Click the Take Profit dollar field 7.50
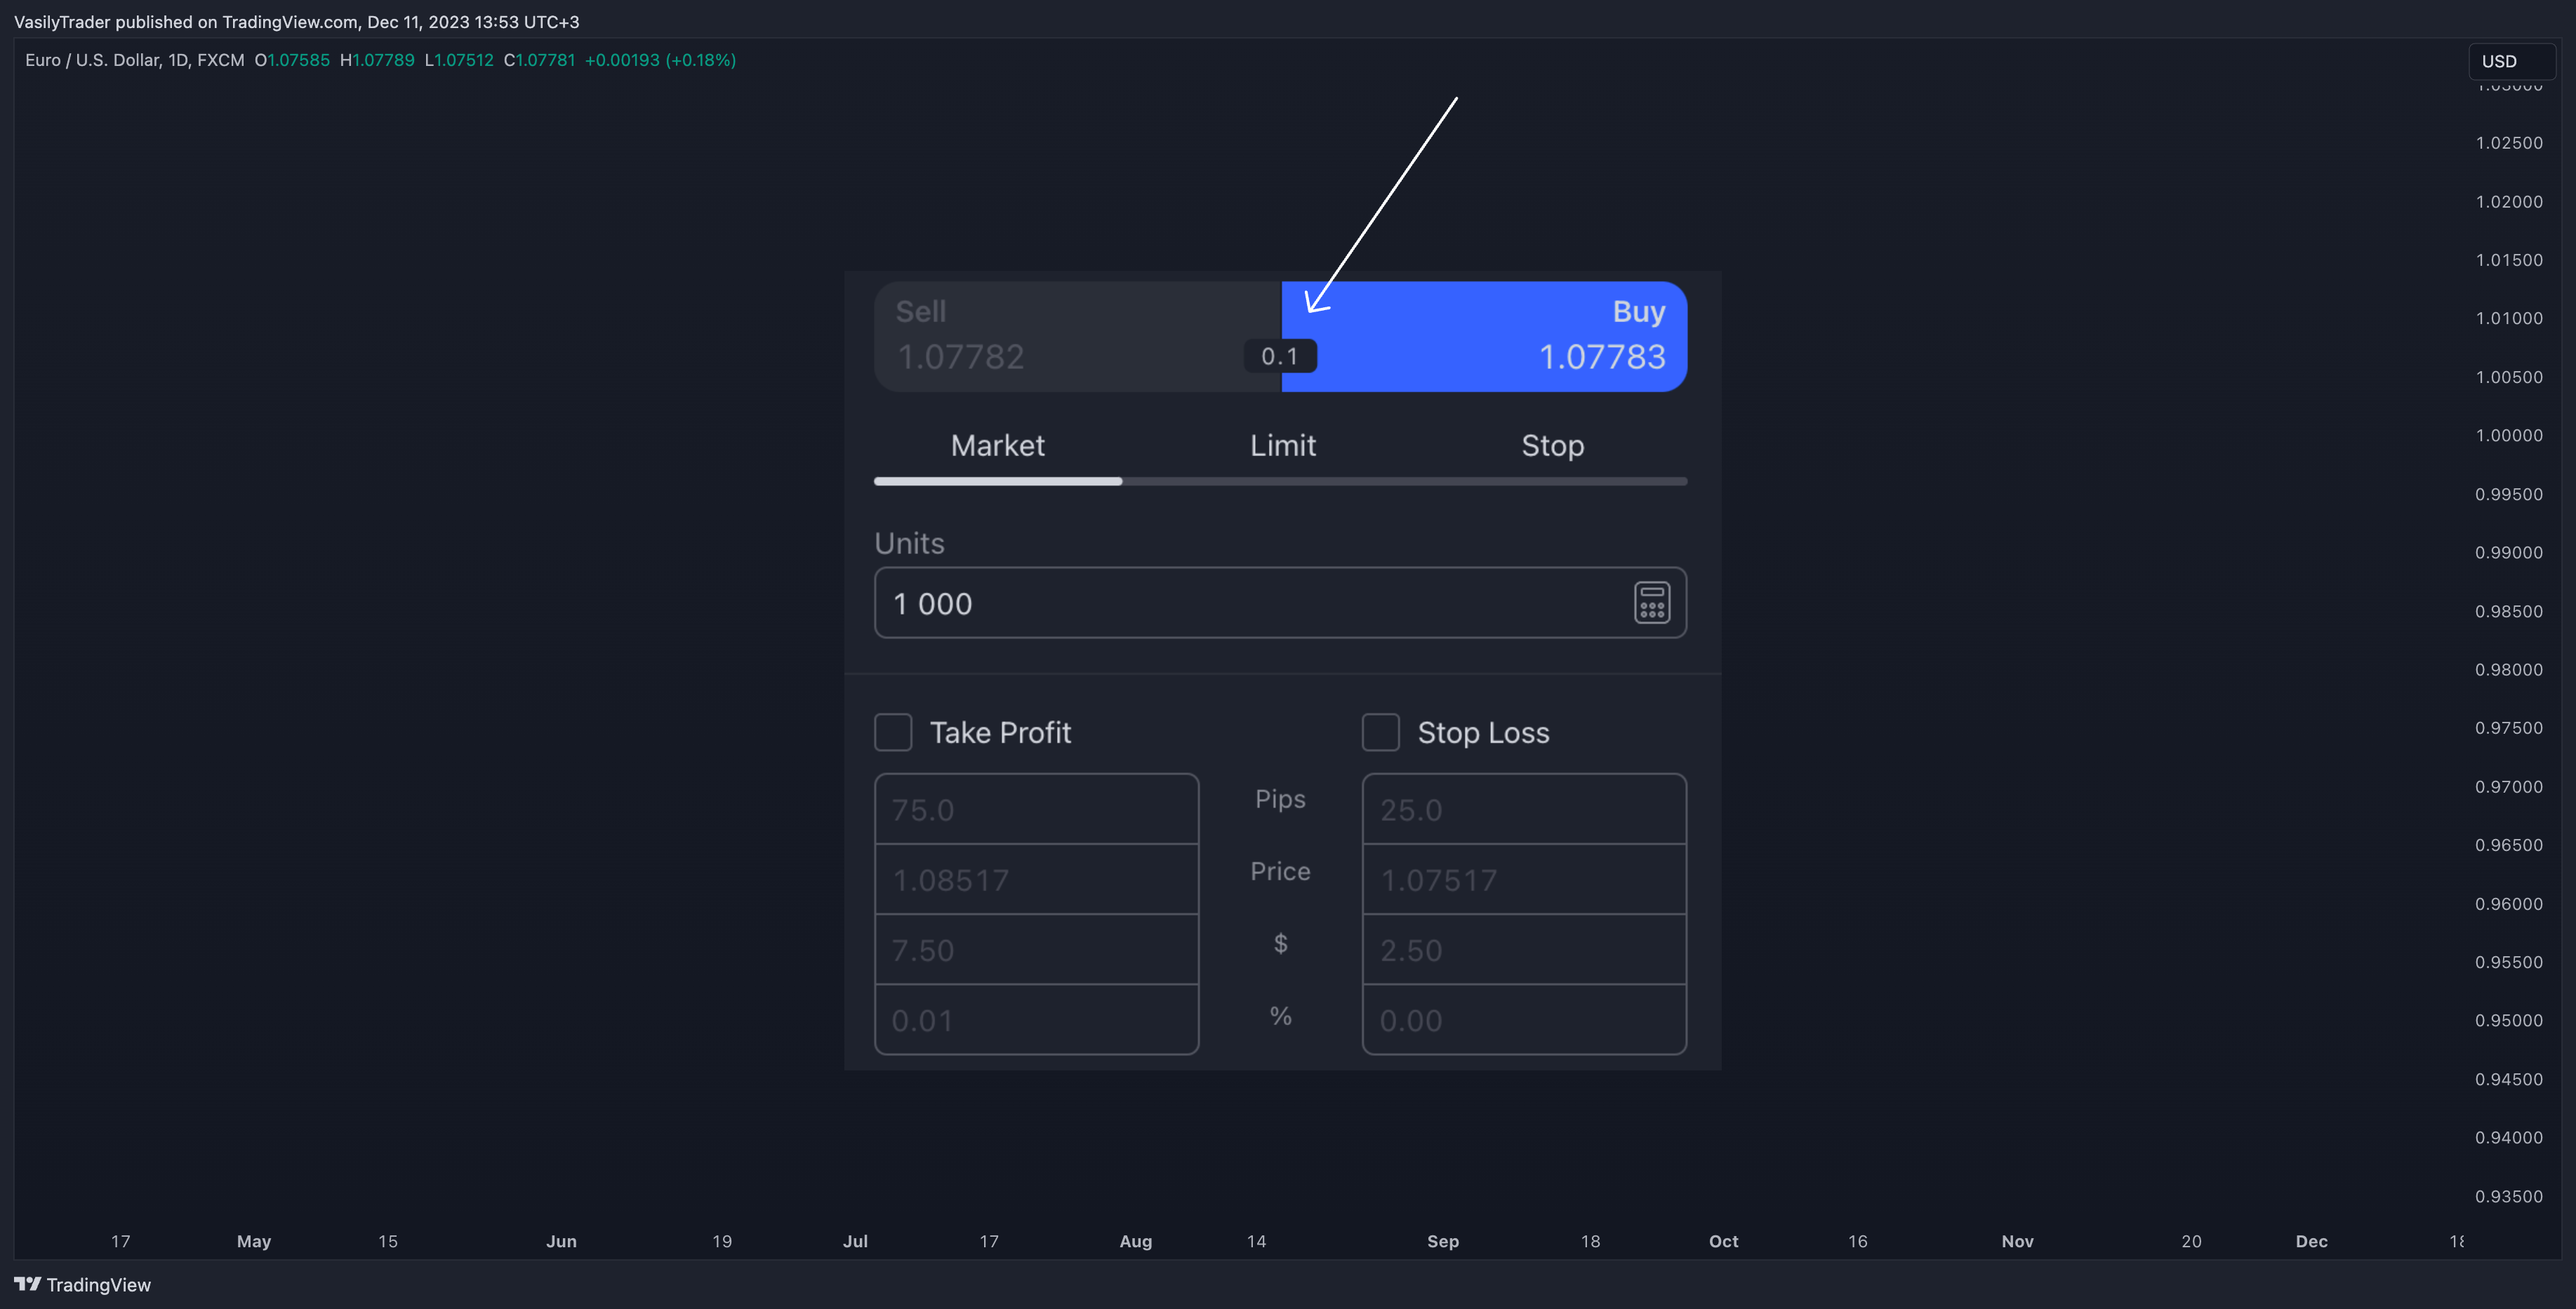This screenshot has width=2576, height=1309. (x=1037, y=949)
